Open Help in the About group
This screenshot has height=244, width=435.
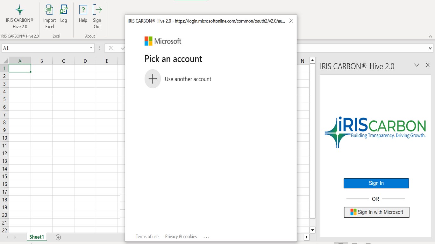[83, 14]
